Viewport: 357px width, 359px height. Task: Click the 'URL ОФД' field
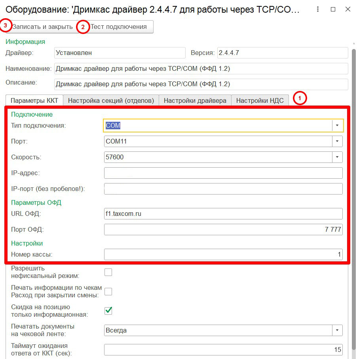point(223,214)
